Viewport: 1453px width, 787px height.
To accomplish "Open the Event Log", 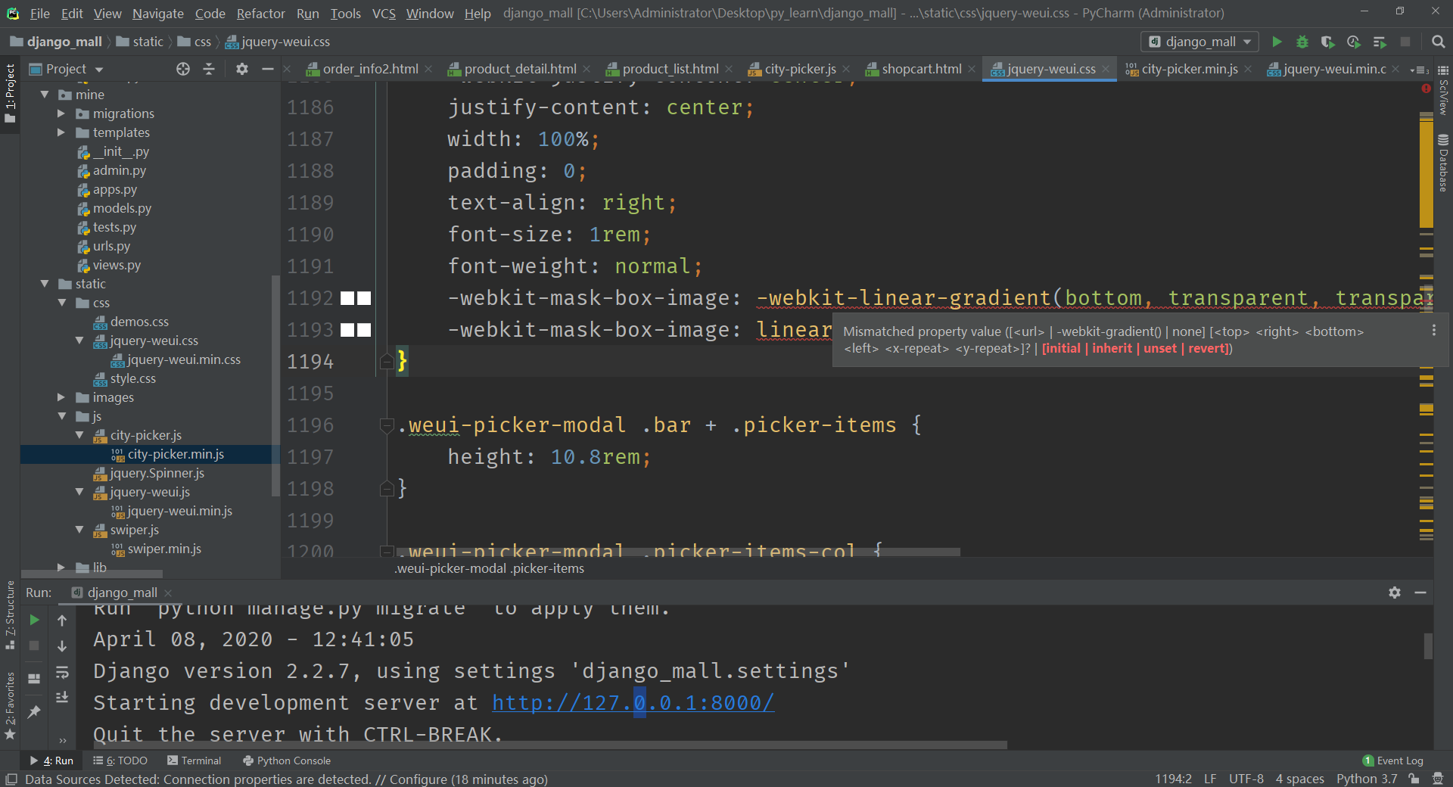I will (1392, 761).
